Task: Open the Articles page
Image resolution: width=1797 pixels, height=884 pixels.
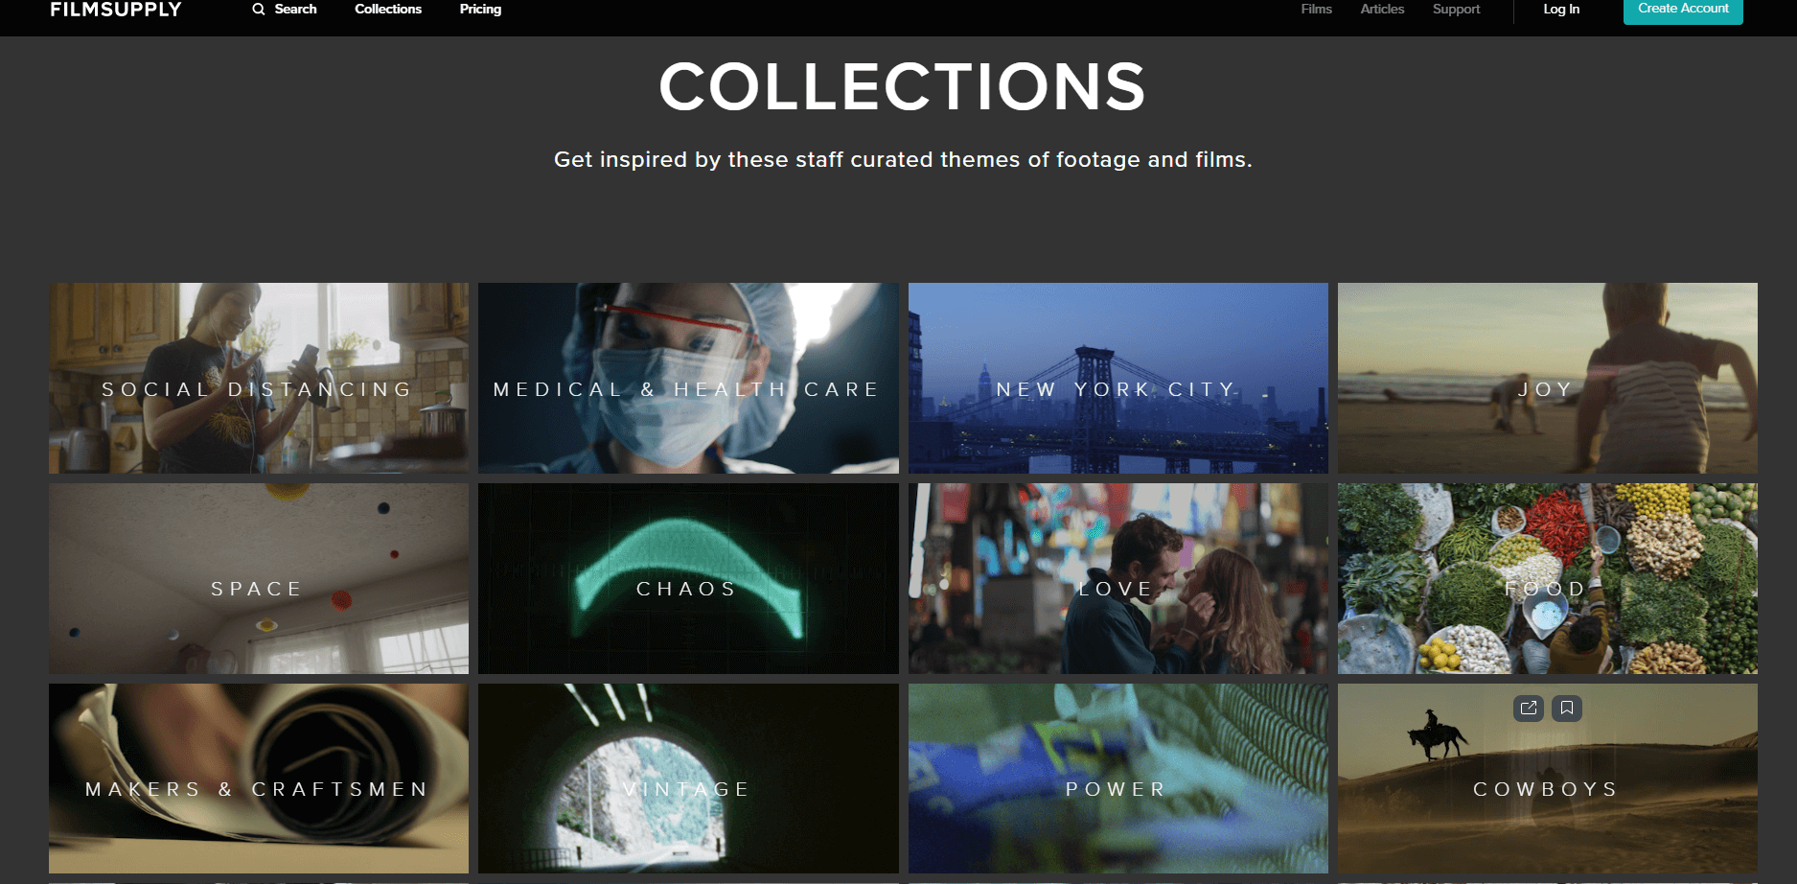Action: pyautogui.click(x=1381, y=9)
